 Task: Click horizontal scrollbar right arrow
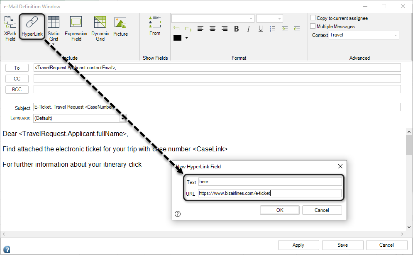pyautogui.click(x=402, y=234)
